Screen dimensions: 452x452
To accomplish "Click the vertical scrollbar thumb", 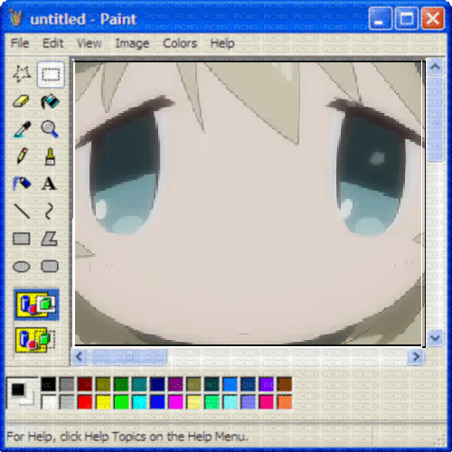I will point(435,119).
